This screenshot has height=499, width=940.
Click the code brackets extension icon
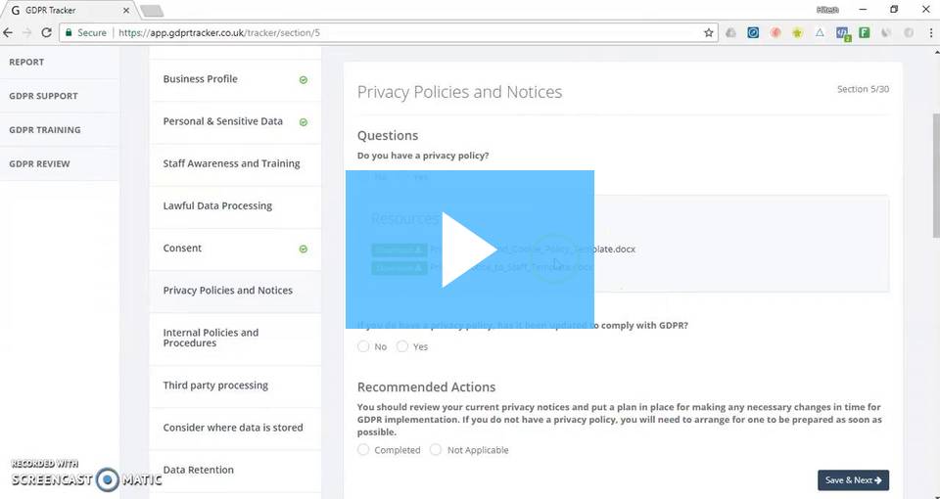click(x=842, y=32)
